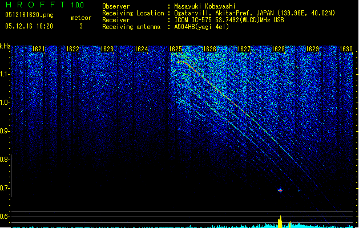Viewport: 359px width, 228px height.
Task: Click the Observer label
Action: [x=116, y=6]
